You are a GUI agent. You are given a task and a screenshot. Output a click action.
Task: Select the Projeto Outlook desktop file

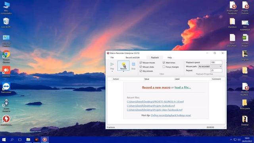tap(245, 8)
